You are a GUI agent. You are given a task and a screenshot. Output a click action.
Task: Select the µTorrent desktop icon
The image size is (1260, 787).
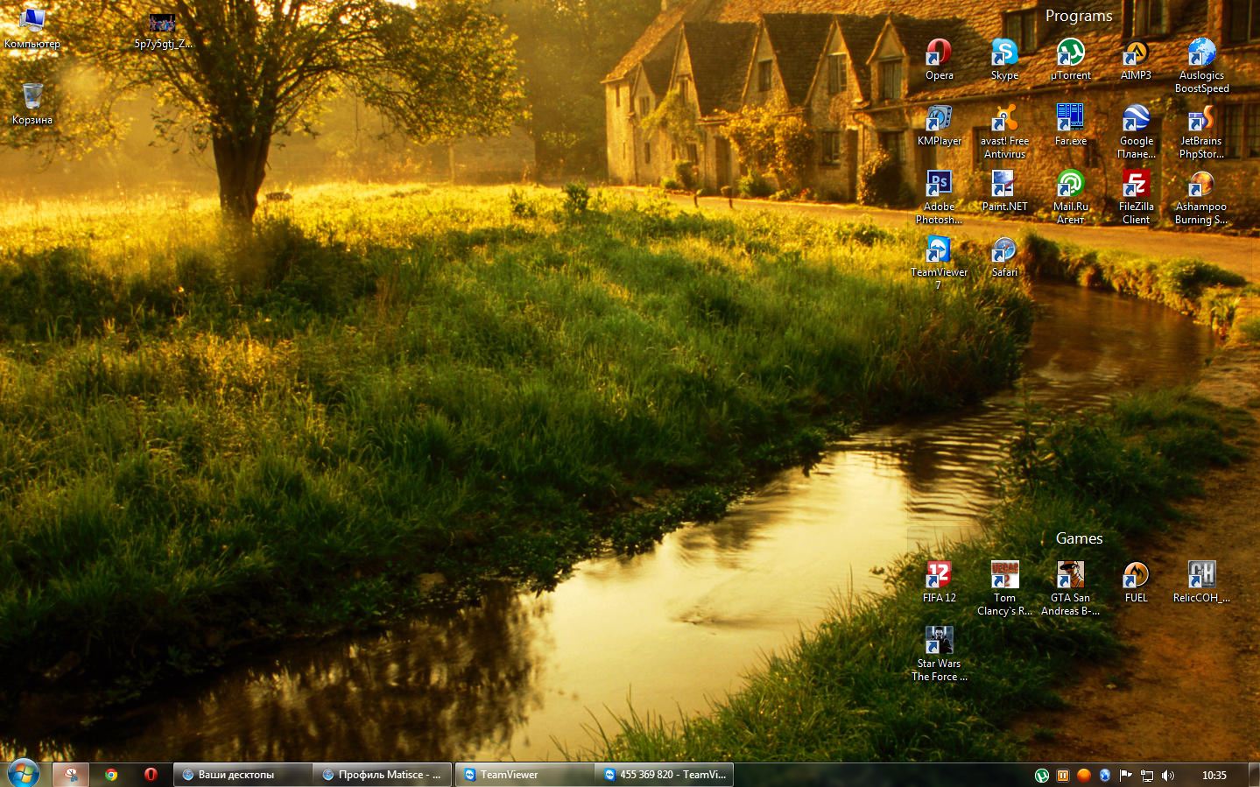[x=1070, y=54]
